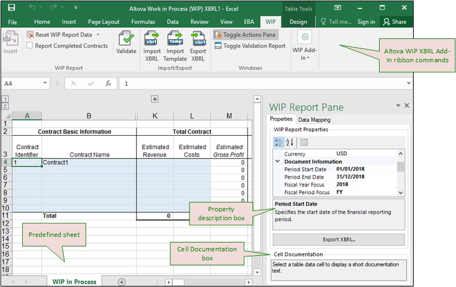The image size is (456, 287).
Task: Click the Property Pages icon
Action: [x=304, y=142]
